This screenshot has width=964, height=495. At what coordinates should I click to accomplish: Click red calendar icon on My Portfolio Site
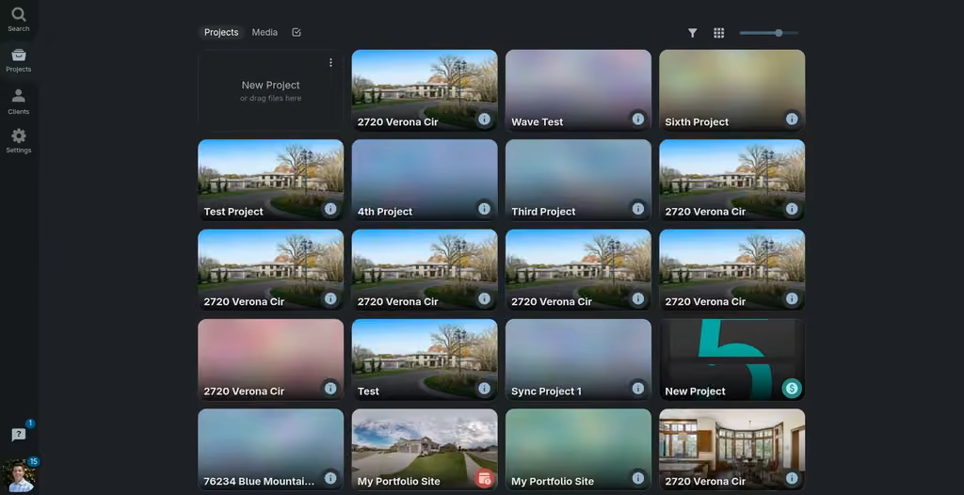(x=485, y=478)
